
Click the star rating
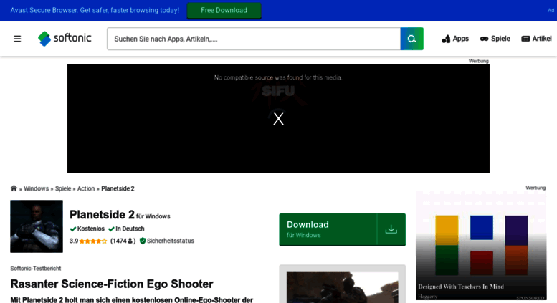(x=92, y=241)
